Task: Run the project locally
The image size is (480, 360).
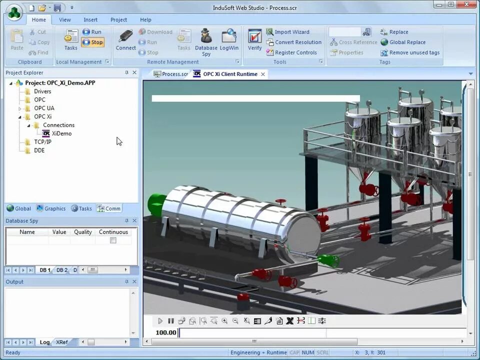Action: [x=92, y=32]
